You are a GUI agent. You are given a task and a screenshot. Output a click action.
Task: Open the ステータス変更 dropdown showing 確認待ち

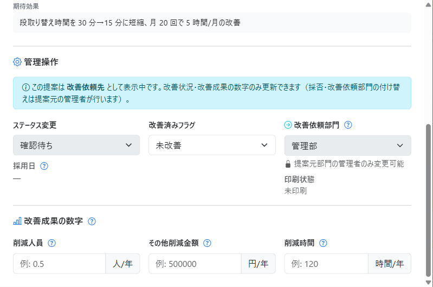pyautogui.click(x=76, y=145)
